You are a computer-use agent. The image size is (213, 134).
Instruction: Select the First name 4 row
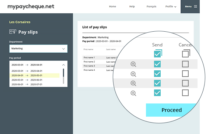point(98,70)
